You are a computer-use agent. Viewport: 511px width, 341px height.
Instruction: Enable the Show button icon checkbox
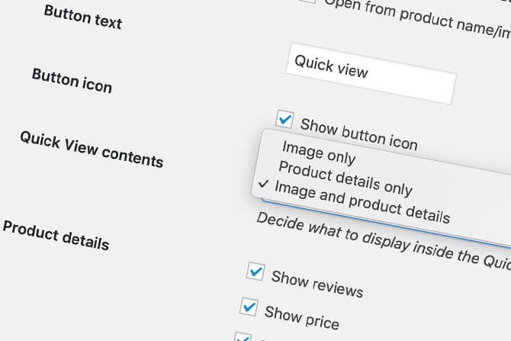coord(284,118)
